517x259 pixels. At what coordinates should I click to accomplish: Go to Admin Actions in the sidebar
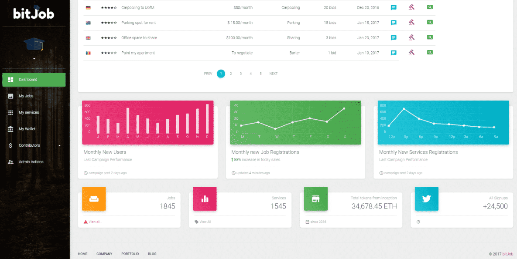point(31,162)
